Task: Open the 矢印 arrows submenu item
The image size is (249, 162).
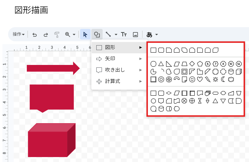Action: tap(119, 59)
